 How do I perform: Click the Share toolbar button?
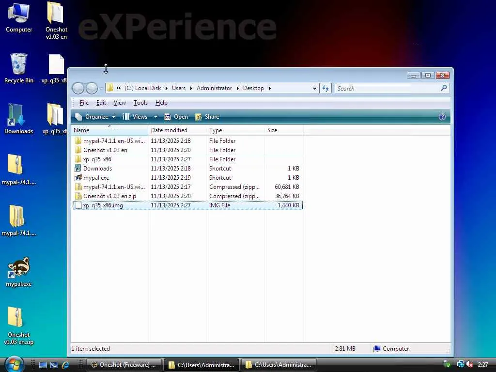pyautogui.click(x=207, y=117)
